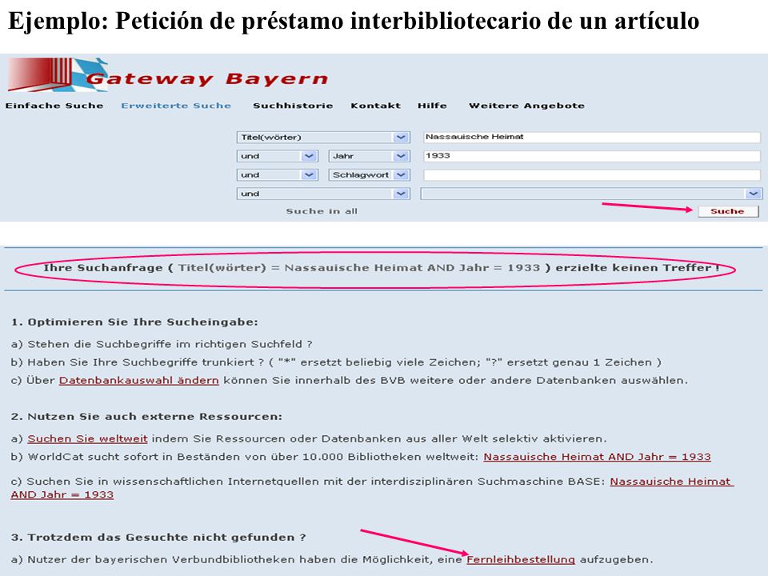Click the 'Suche in all' text
Screen dimensions: 768x576
click(x=322, y=211)
